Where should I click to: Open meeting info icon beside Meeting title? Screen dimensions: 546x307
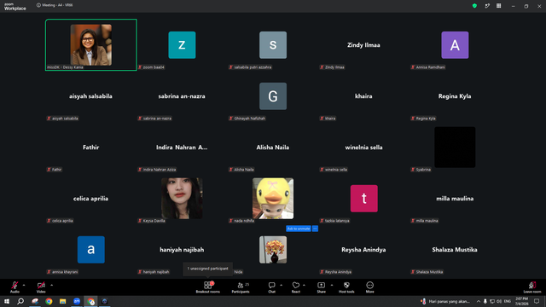(38, 5)
